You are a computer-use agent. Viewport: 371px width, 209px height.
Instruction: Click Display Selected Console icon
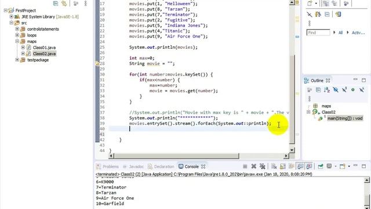click(x=329, y=167)
